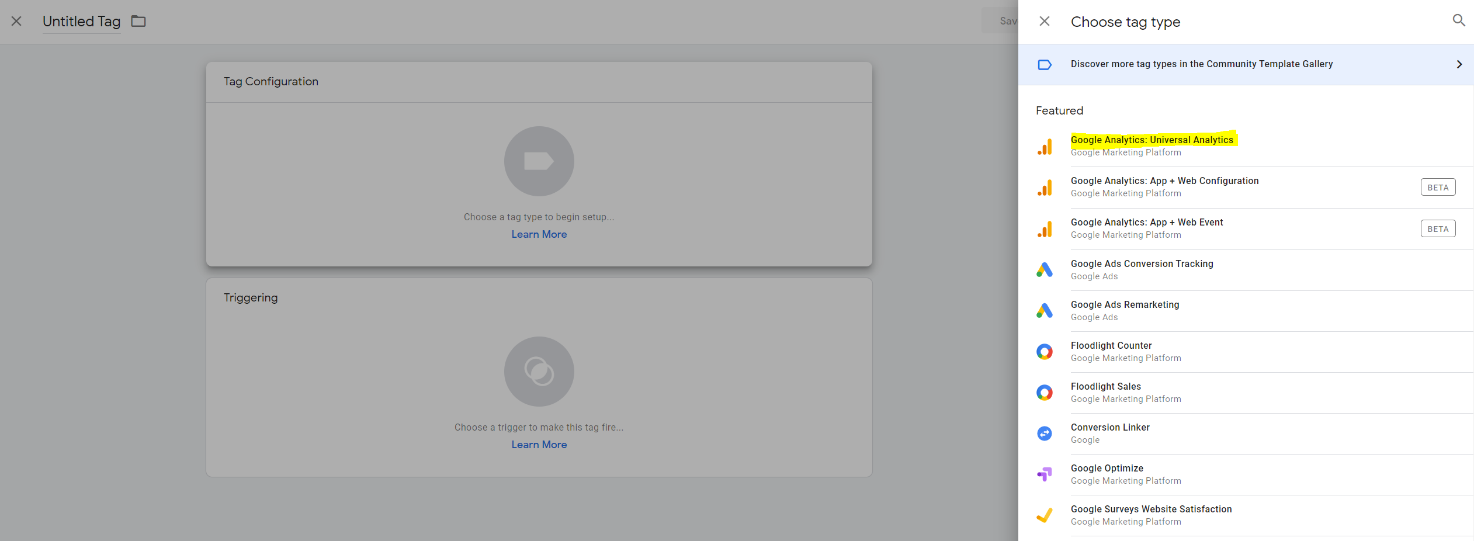Screen dimensions: 1474x541
Task: Click the Google Optimize purple icon
Action: (x=1045, y=474)
